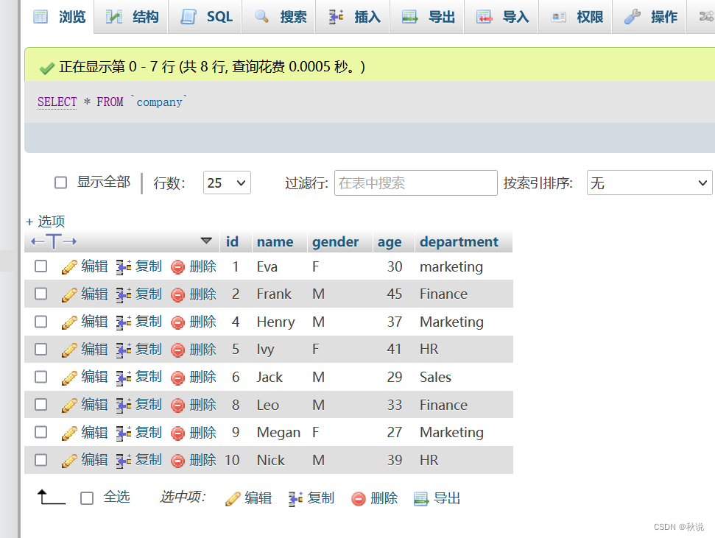
Task: Sort by the age column header
Action: coord(390,242)
